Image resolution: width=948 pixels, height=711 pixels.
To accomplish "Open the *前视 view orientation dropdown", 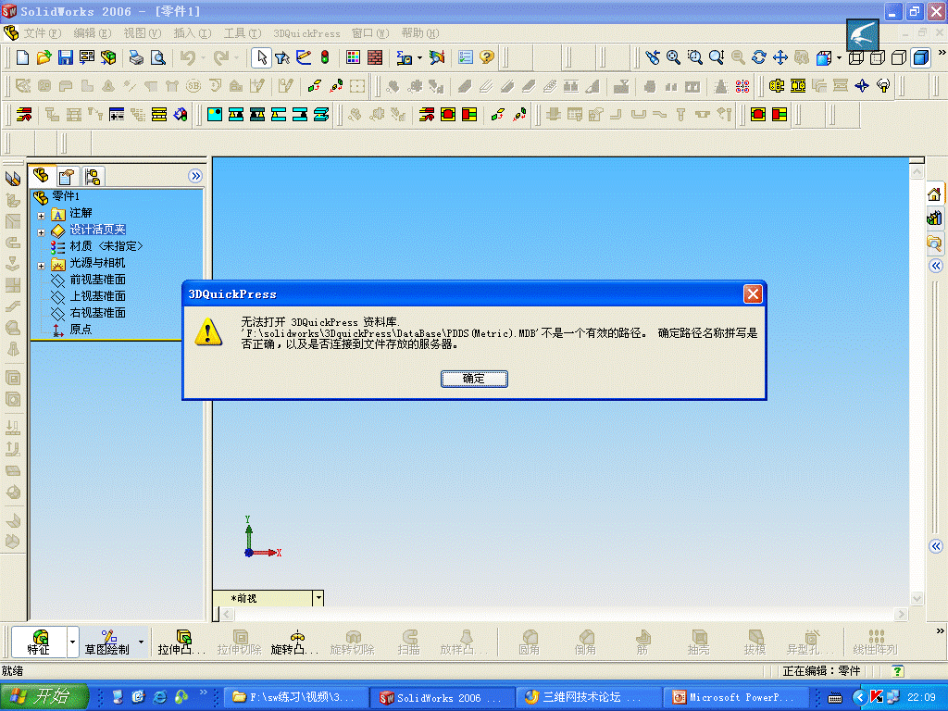I will coord(318,598).
